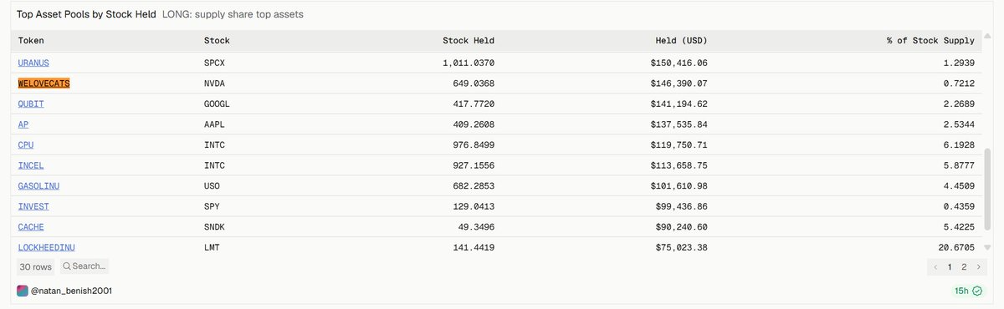This screenshot has height=309, width=1004.
Task: Click the GOOGL stock cell
Action: tap(217, 104)
